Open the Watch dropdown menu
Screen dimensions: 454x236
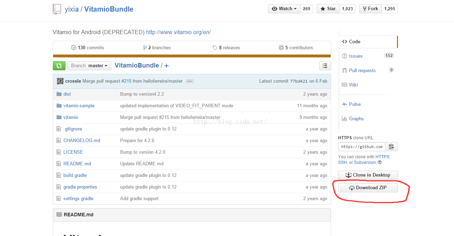(284, 9)
